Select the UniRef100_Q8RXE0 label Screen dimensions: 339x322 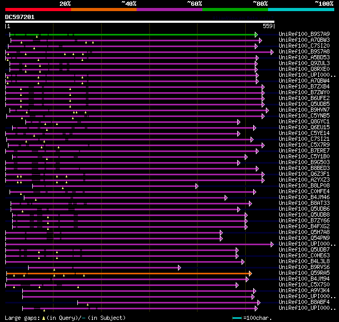(304, 69)
